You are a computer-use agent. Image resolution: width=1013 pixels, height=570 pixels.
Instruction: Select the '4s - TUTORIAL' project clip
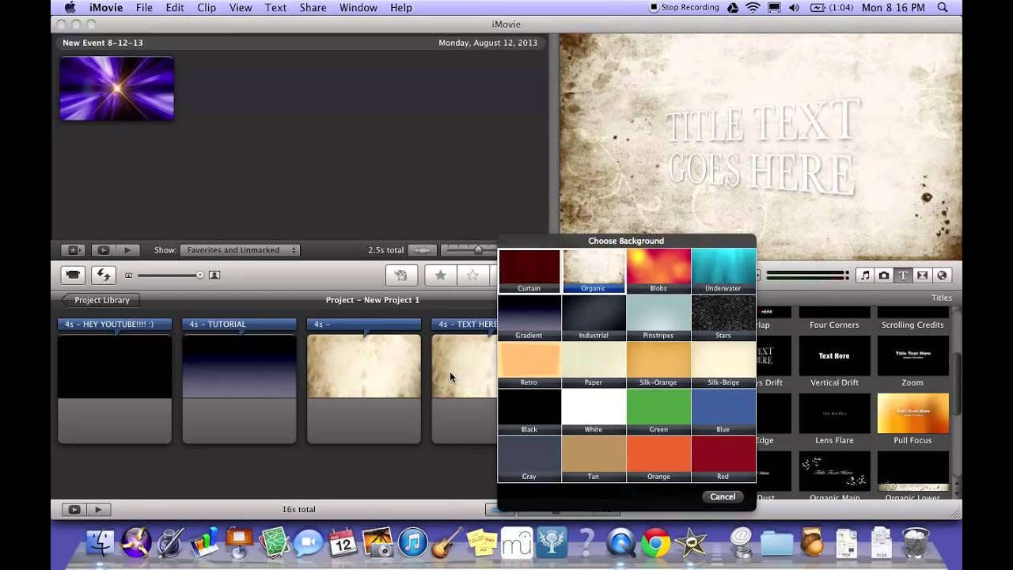click(x=239, y=381)
